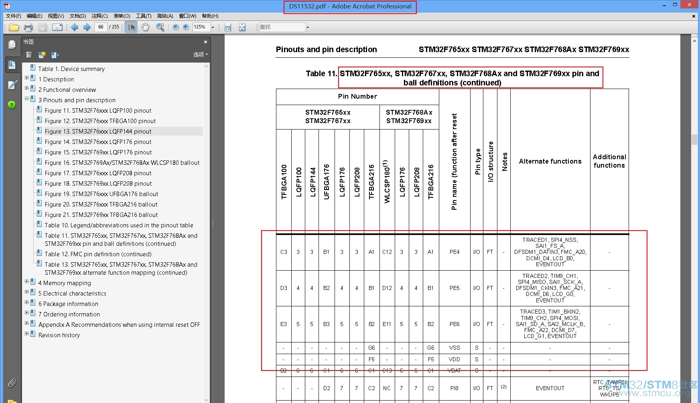The image size is (700, 403).
Task: Select Table 10 Legend/abbreviations bookmark
Action: pos(119,225)
